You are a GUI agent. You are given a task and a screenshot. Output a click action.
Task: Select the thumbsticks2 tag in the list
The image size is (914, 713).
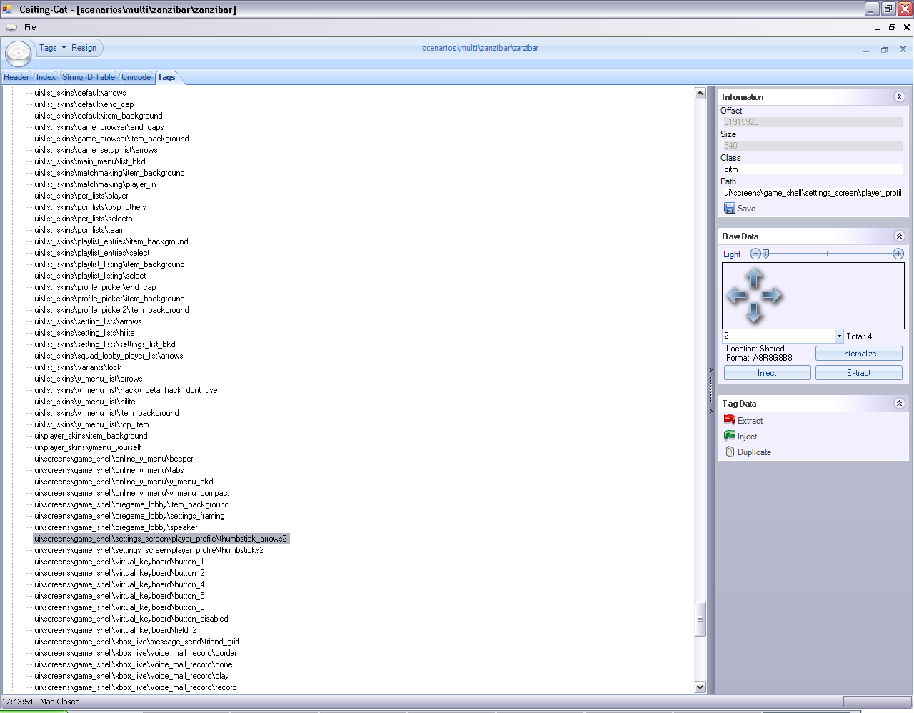[150, 550]
